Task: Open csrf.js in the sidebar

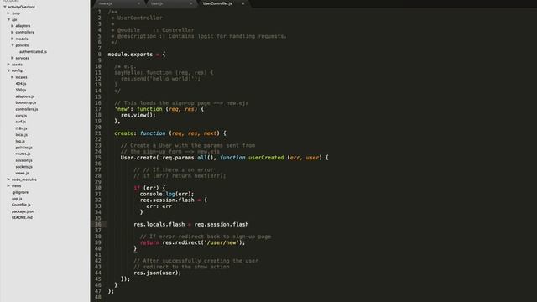Action: (20, 122)
